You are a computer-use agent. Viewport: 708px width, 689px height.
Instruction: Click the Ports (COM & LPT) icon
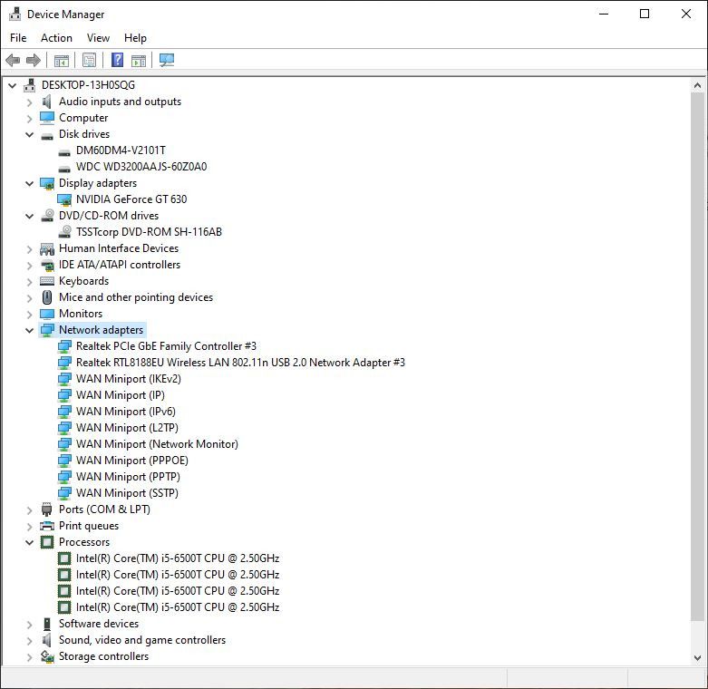46,509
